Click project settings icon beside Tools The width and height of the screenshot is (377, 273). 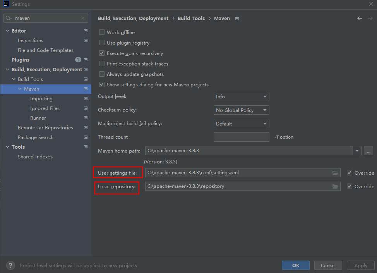[x=86, y=147]
